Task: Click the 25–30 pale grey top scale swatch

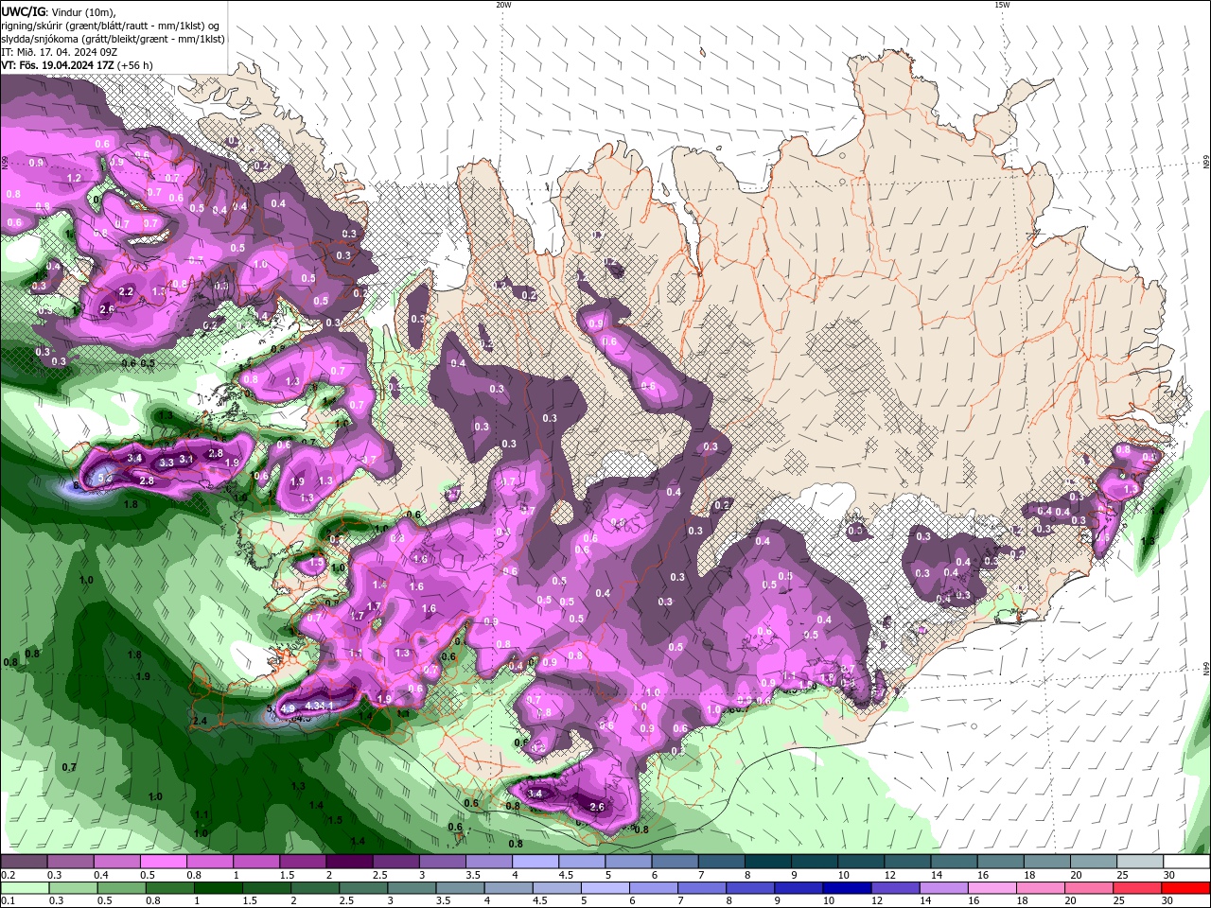Action: [x=1140, y=862]
